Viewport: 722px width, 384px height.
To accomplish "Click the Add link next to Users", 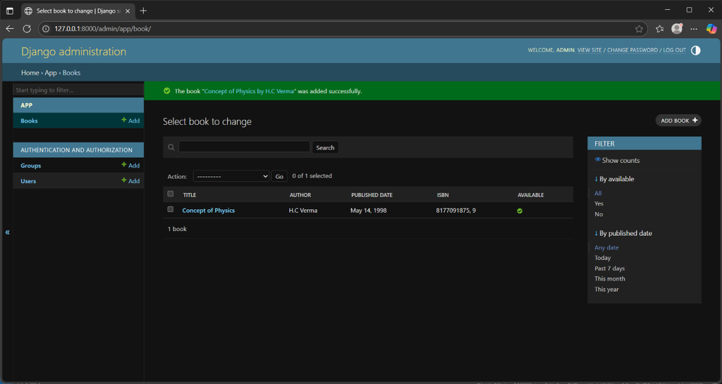I will click(130, 181).
